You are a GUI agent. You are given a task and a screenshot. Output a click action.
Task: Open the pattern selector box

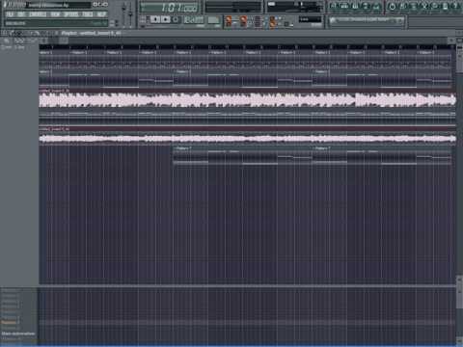coord(213,20)
